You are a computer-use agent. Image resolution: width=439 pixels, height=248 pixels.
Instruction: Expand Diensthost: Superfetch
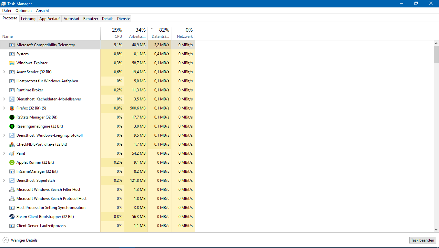tap(4, 181)
